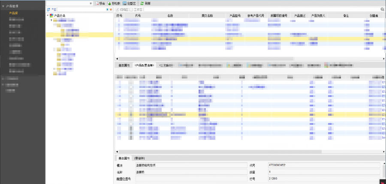Screen dimensions: 386x184
Task: Toggle the 工作区 checkbox
Action: (x=131, y=9)
